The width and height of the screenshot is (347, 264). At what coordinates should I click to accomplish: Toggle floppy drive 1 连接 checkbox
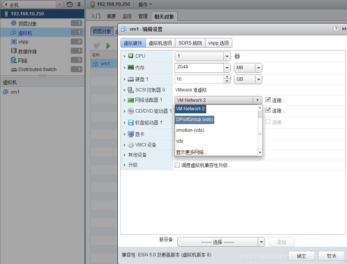coord(268,121)
